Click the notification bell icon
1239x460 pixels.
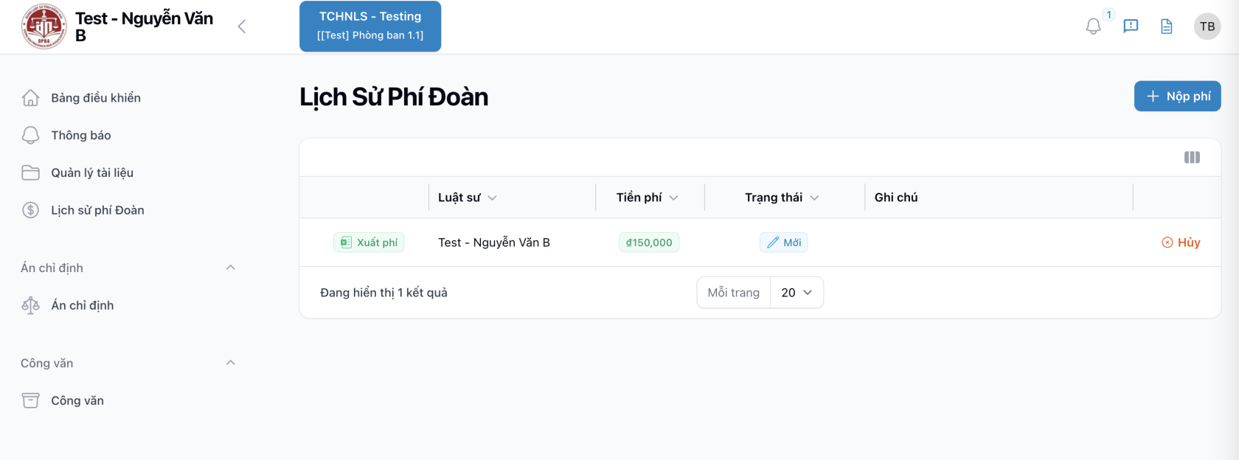coord(1093,27)
